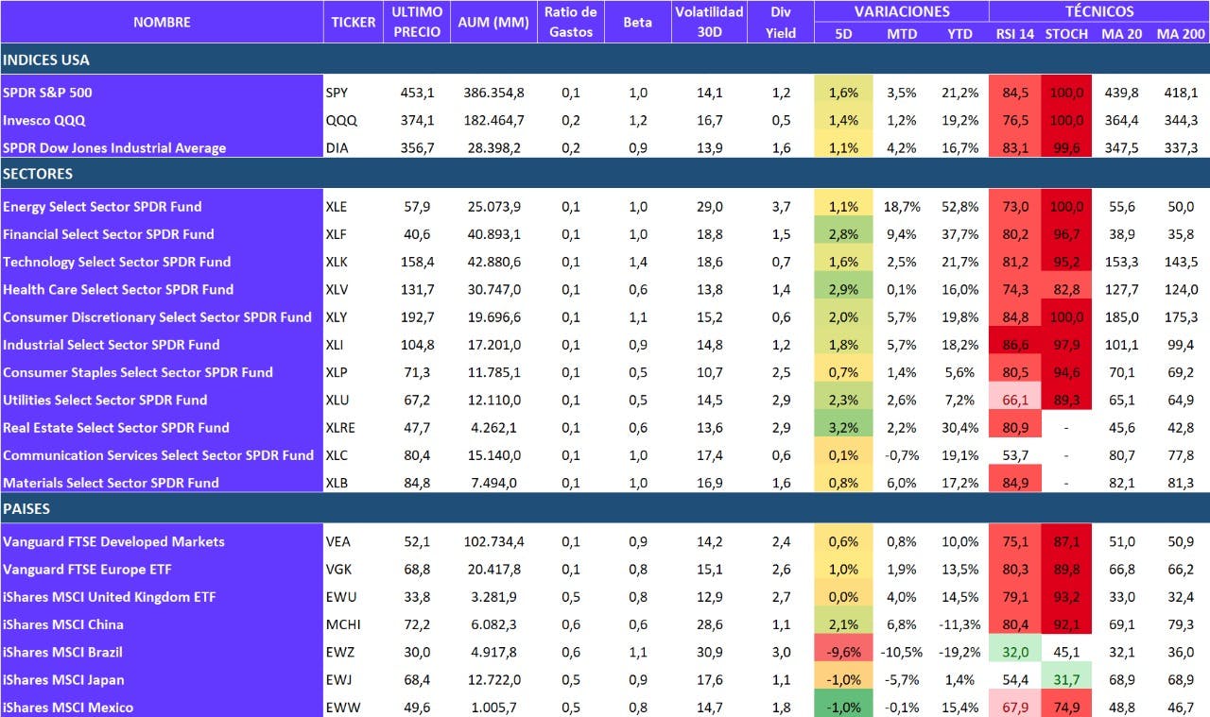
Task: Click Technology beta value 1,4
Action: (x=638, y=261)
